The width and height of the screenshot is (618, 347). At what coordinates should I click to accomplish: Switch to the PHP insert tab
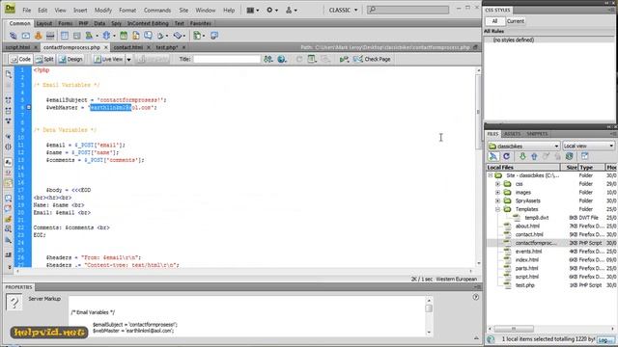pos(84,23)
